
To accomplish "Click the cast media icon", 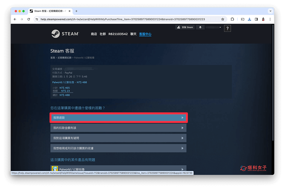I will coord(242,19).
